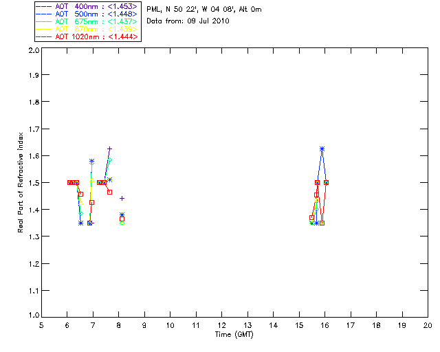The image size is (440, 352).
Task: Click the station text 'PML, N 50 22', W 04 08', Alt 0m'
Action: tap(204, 9)
